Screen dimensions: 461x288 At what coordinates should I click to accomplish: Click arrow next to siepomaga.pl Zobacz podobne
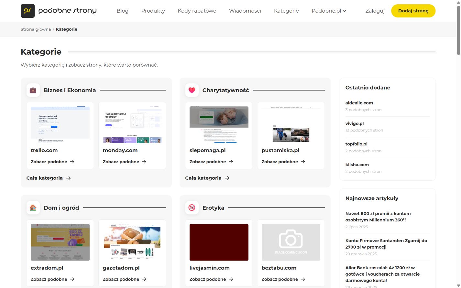(x=231, y=162)
